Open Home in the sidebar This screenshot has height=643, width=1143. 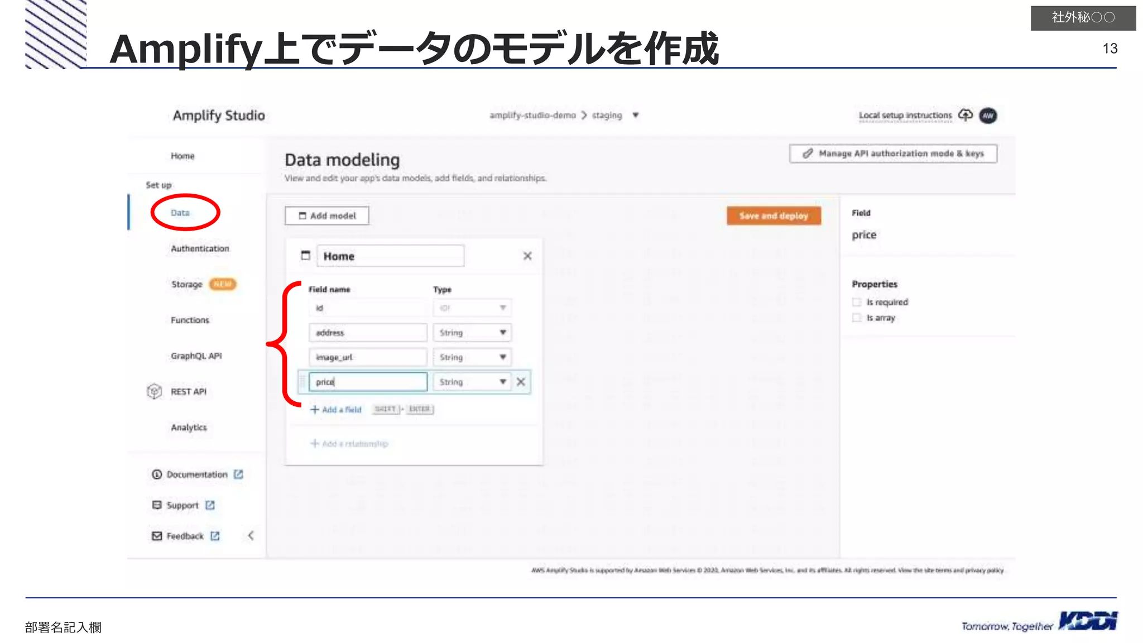click(183, 156)
